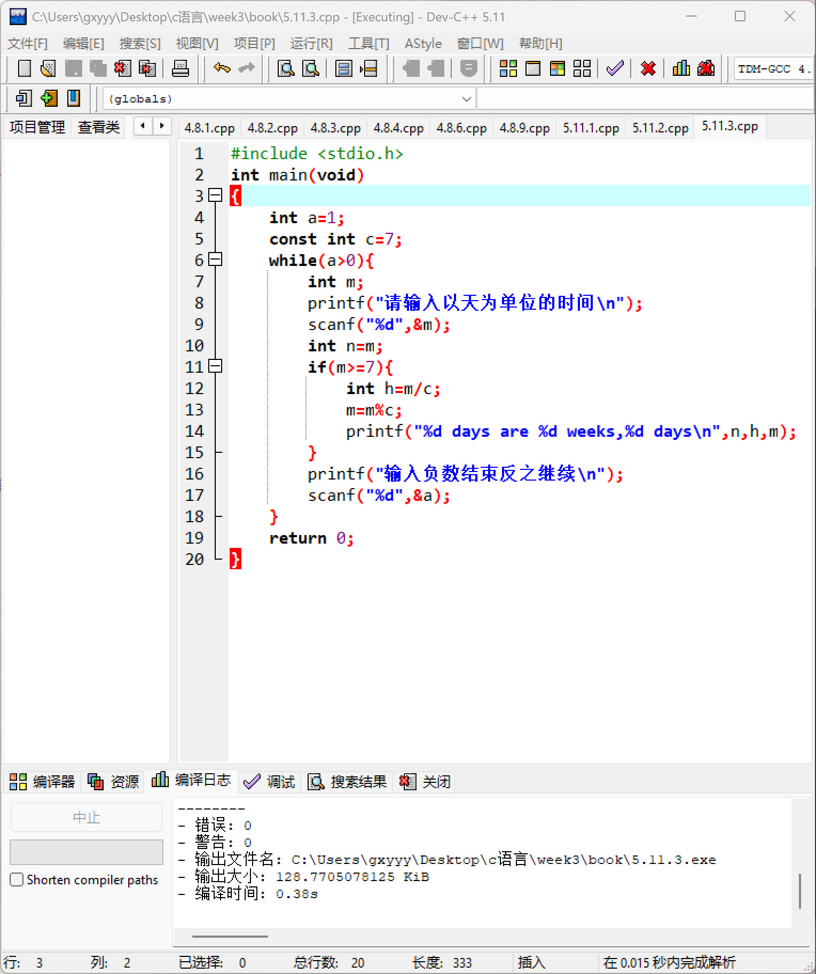Switch to the 5.11.2.cpp tab
Viewport: 816px width, 974px height.
click(x=660, y=128)
